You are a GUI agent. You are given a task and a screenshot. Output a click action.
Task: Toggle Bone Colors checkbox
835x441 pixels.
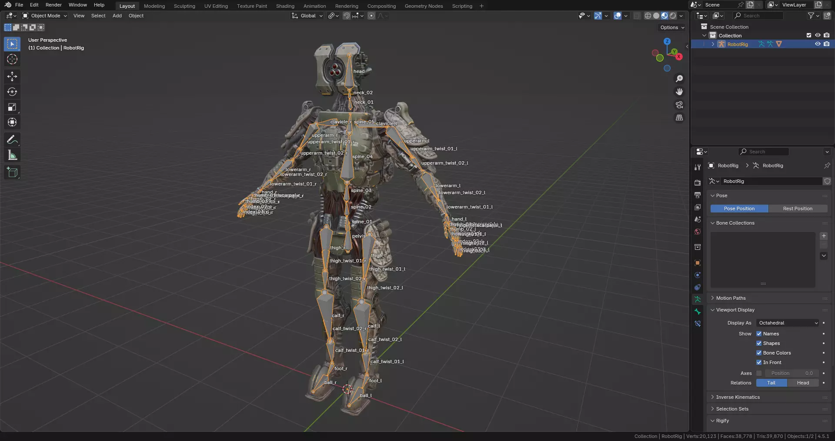pyautogui.click(x=759, y=353)
